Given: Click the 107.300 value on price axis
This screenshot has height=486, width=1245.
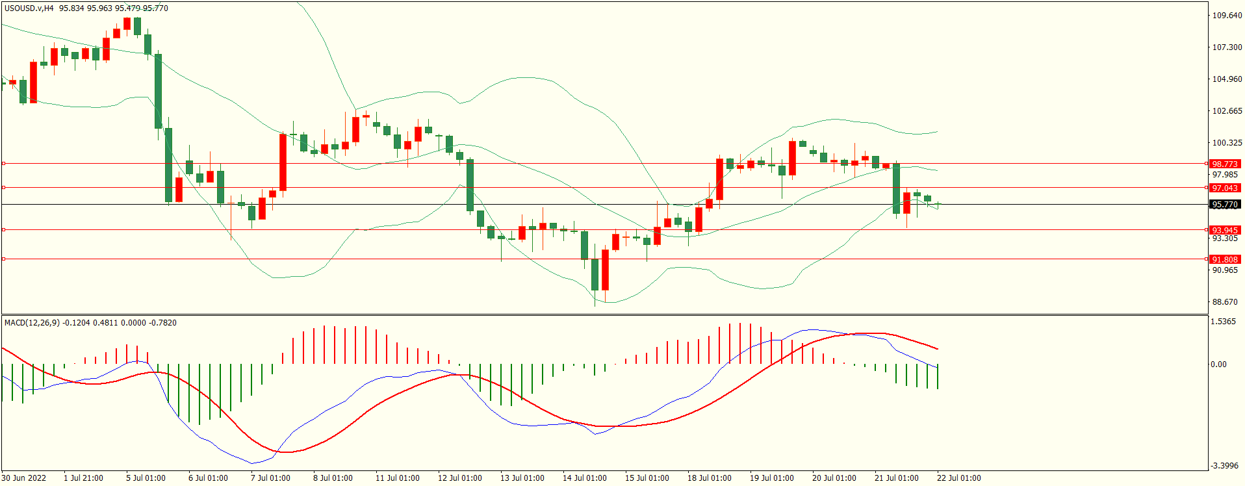Looking at the screenshot, I should (1227, 47).
